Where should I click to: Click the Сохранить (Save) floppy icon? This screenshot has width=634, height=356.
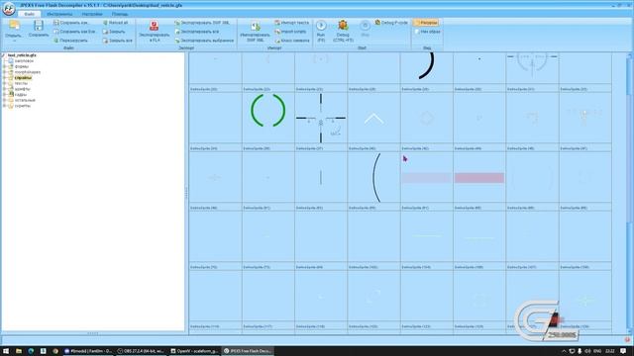point(39,26)
